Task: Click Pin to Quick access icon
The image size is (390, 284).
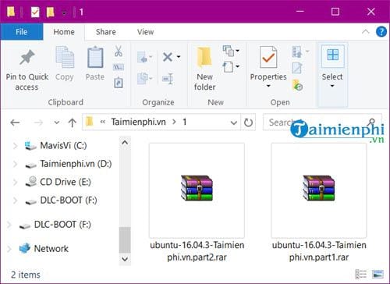Action: tap(27, 58)
